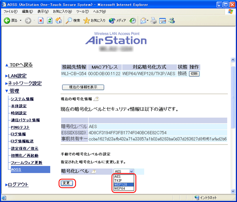Screen dimensions: 237x202
Task: Click the 切断 disconnect button
Action: [194, 74]
